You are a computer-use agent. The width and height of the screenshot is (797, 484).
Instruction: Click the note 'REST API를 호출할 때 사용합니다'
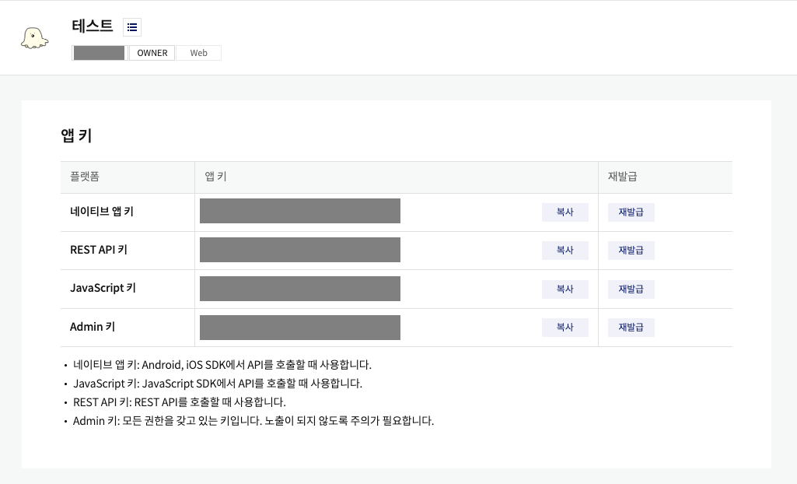[x=180, y=402]
